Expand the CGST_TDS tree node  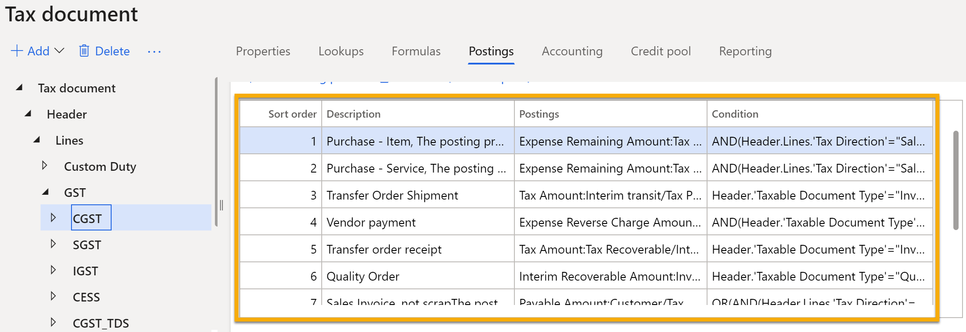tap(53, 322)
